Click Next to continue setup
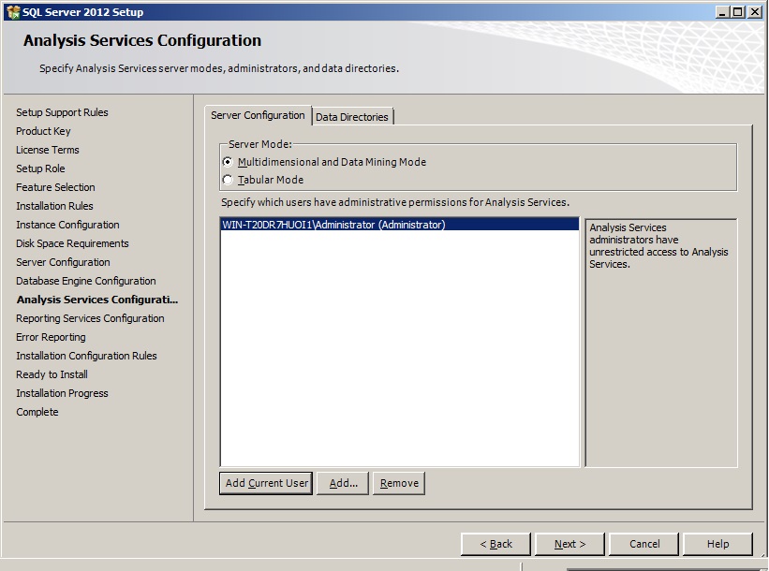The height and width of the screenshot is (571, 769). pyautogui.click(x=569, y=543)
